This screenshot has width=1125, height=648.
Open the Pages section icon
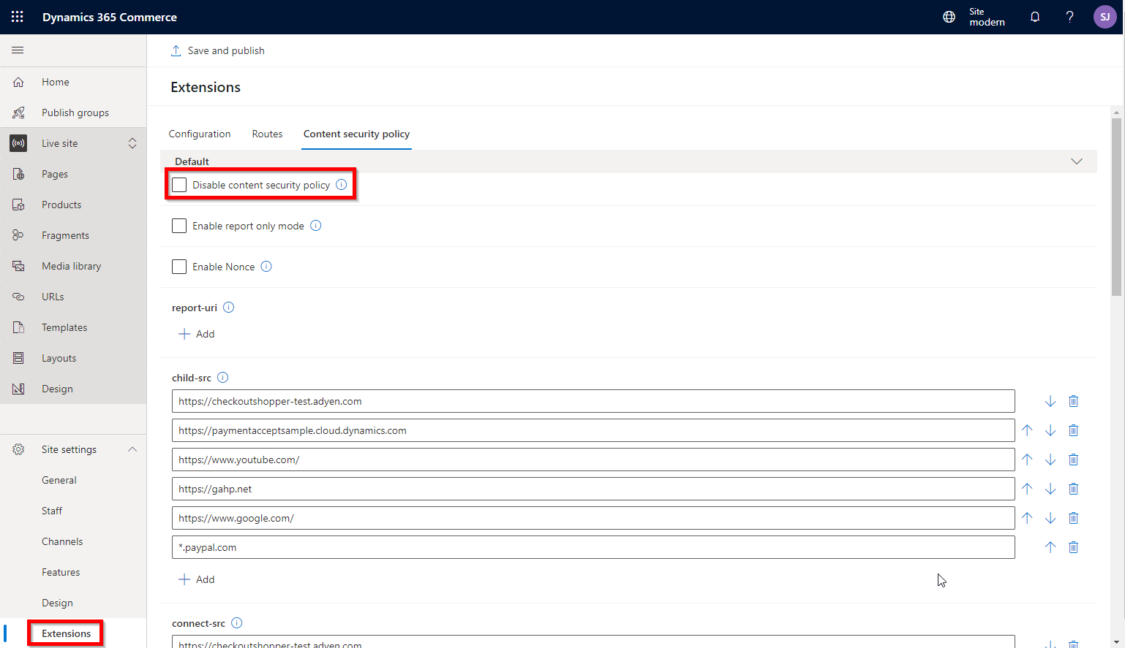18,174
